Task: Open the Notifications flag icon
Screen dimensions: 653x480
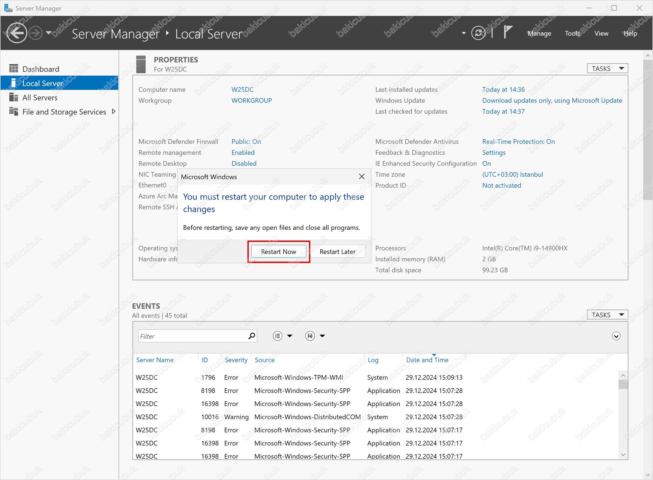Action: 508,32
